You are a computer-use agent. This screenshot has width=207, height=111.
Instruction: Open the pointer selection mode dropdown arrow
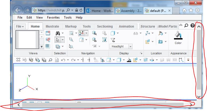(63, 40)
